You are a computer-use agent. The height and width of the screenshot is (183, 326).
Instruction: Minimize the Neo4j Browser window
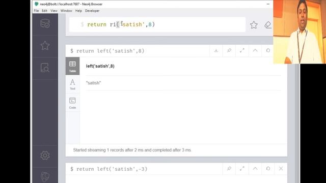(x=268, y=4)
